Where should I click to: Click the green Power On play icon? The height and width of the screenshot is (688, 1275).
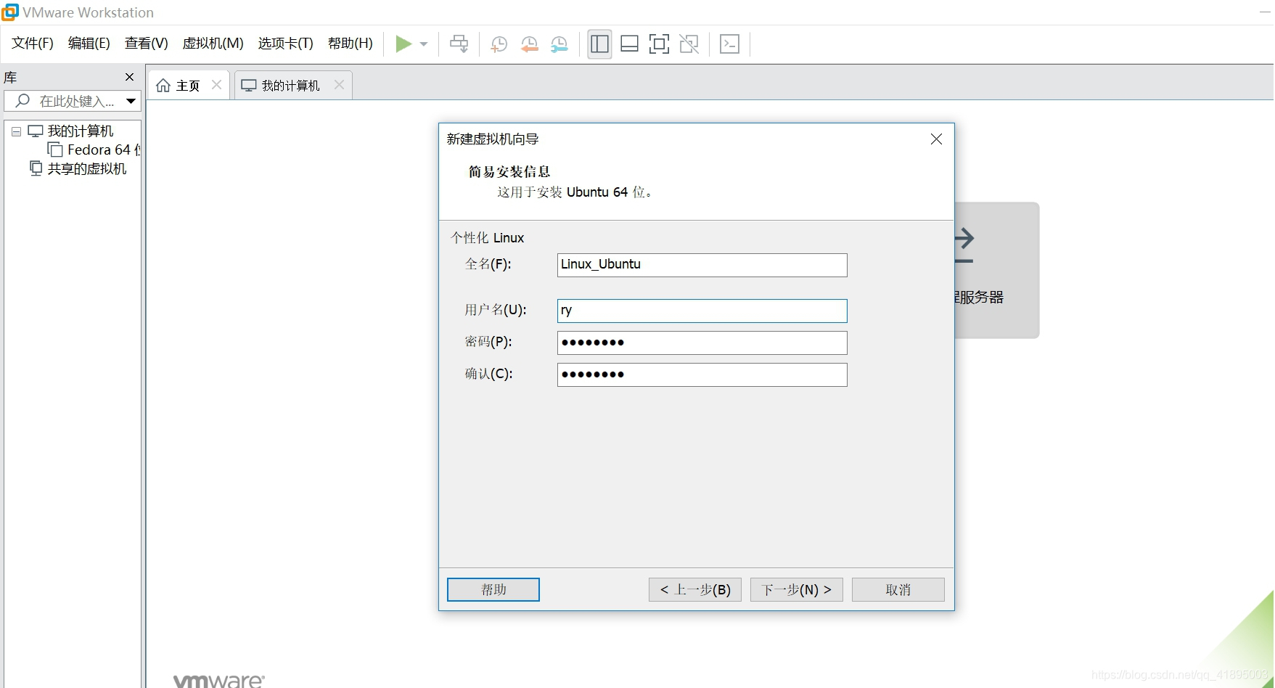[x=403, y=44]
